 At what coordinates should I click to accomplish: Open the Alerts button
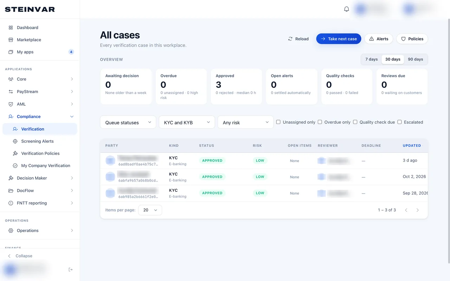pos(379,39)
